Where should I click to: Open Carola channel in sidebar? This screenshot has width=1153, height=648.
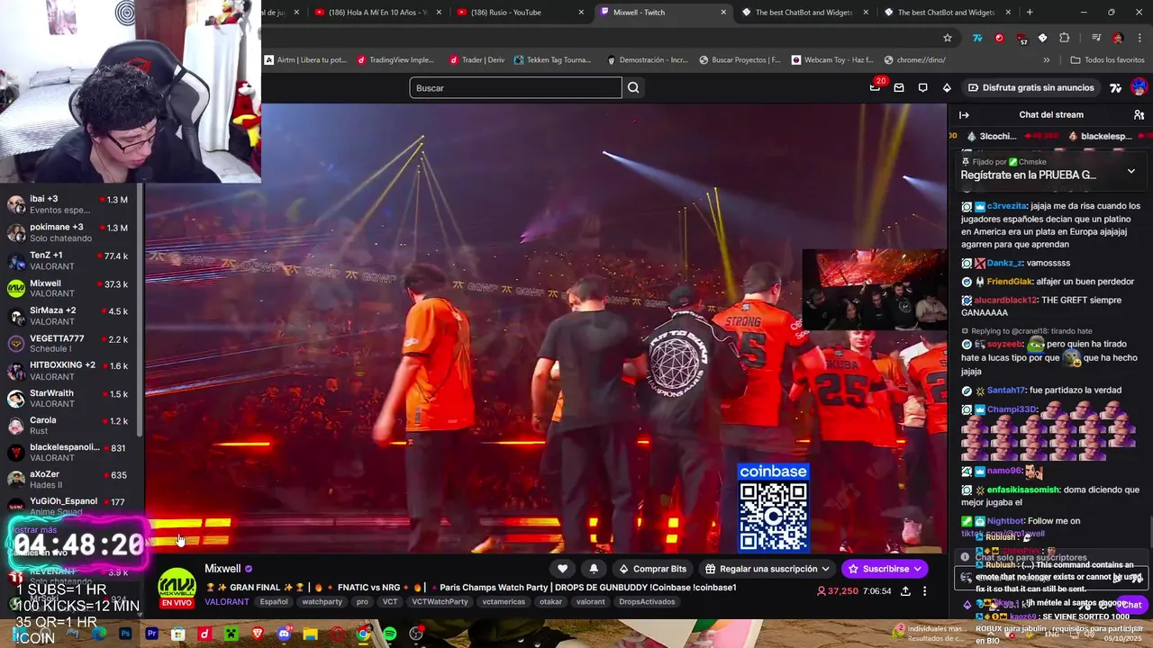point(68,425)
